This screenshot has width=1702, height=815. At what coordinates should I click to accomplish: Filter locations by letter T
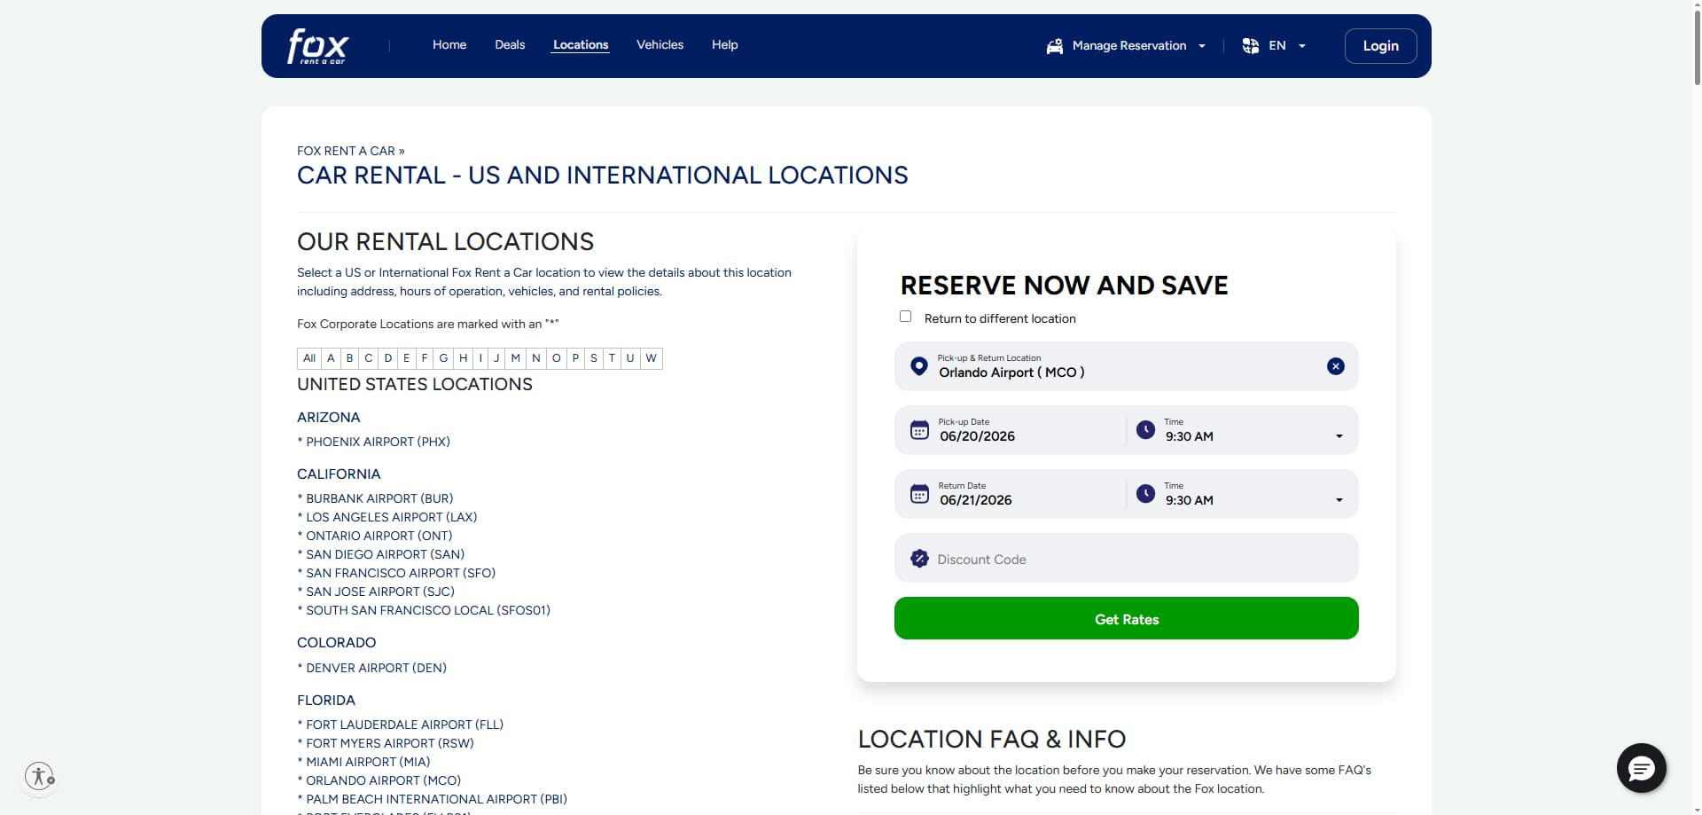(x=612, y=358)
